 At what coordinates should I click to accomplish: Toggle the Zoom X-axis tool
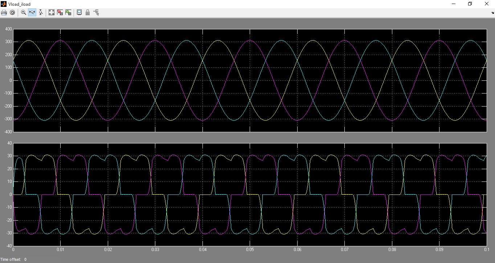32,12
